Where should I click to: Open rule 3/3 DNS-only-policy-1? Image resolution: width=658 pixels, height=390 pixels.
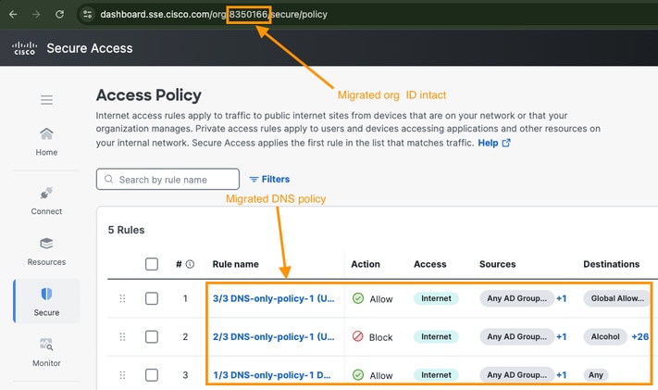[x=274, y=299]
